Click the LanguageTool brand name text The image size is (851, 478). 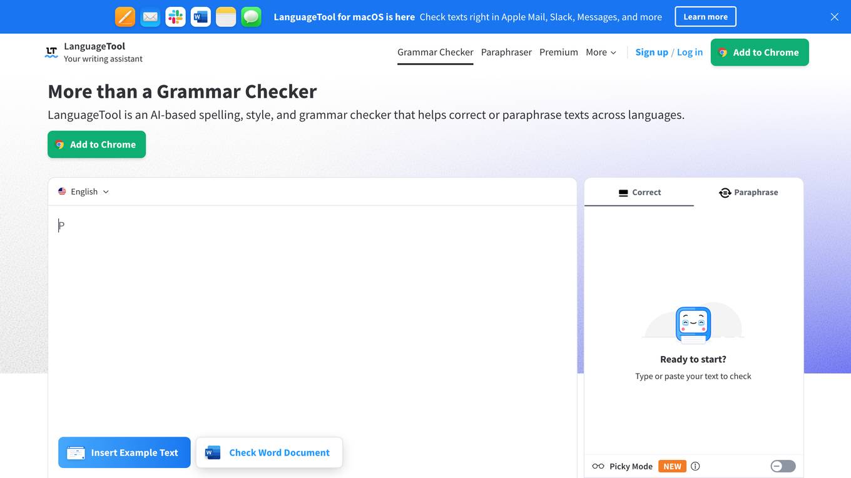pos(94,46)
